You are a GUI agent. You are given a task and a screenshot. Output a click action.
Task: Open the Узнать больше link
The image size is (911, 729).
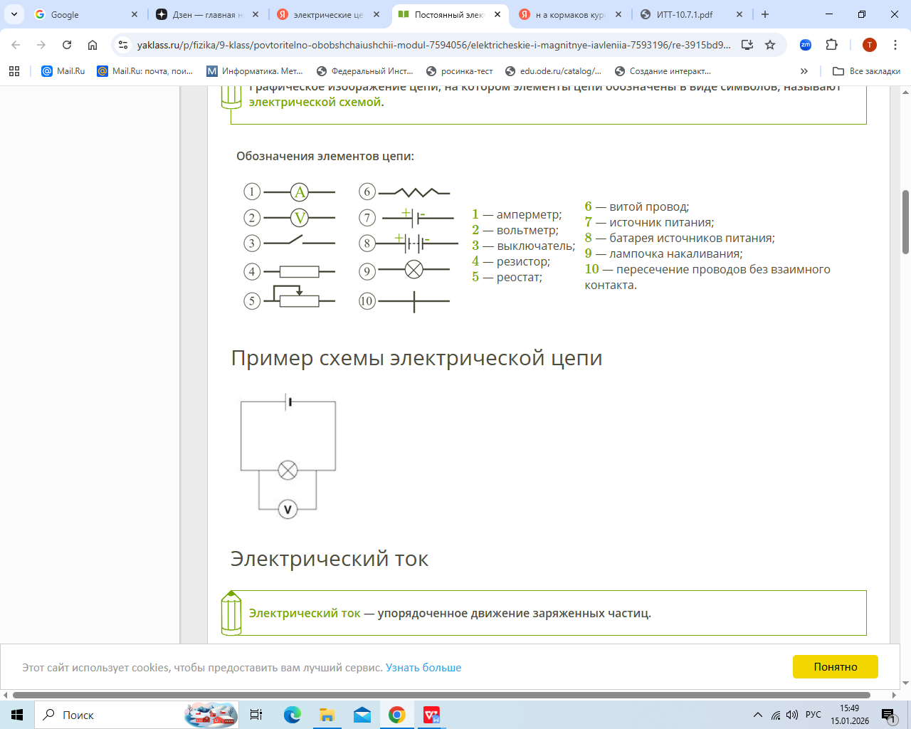(x=423, y=668)
